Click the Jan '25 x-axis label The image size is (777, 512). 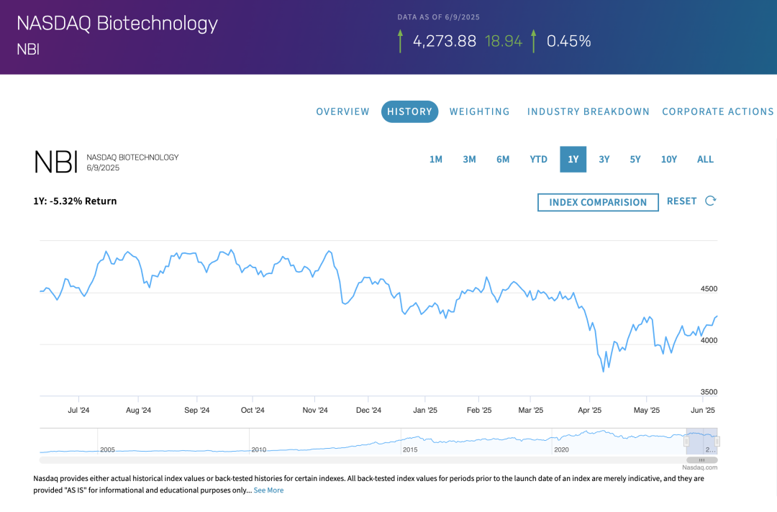pyautogui.click(x=425, y=410)
